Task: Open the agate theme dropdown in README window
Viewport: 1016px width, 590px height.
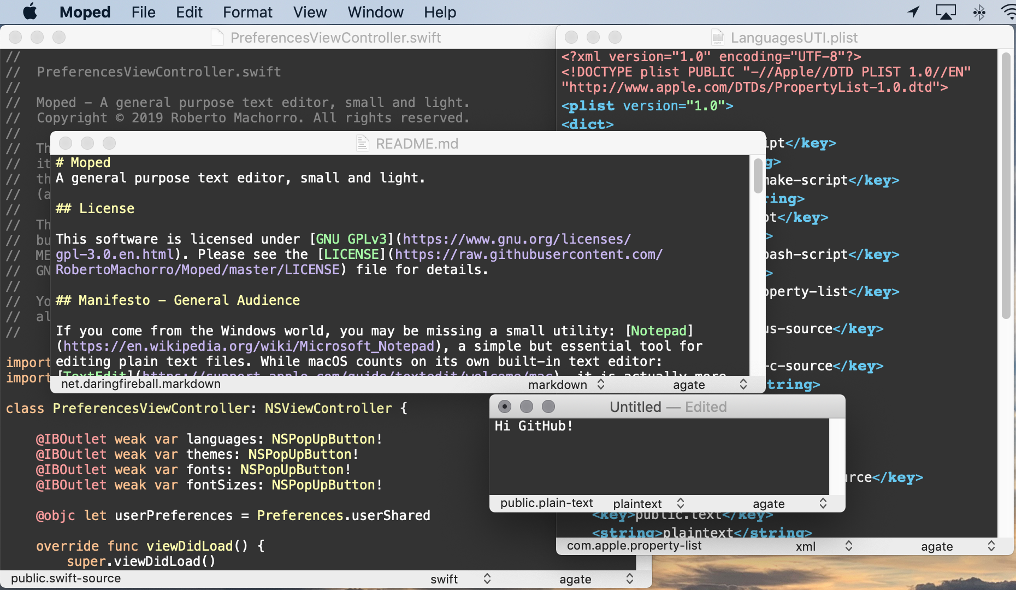Action: [x=710, y=385]
